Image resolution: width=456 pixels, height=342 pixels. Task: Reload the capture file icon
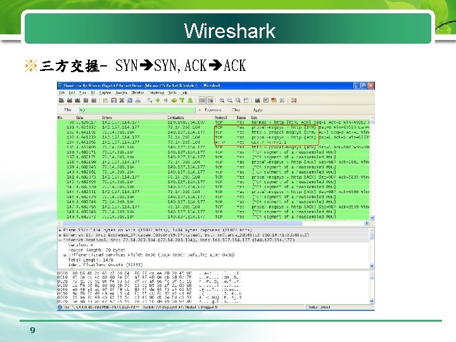(x=130, y=100)
